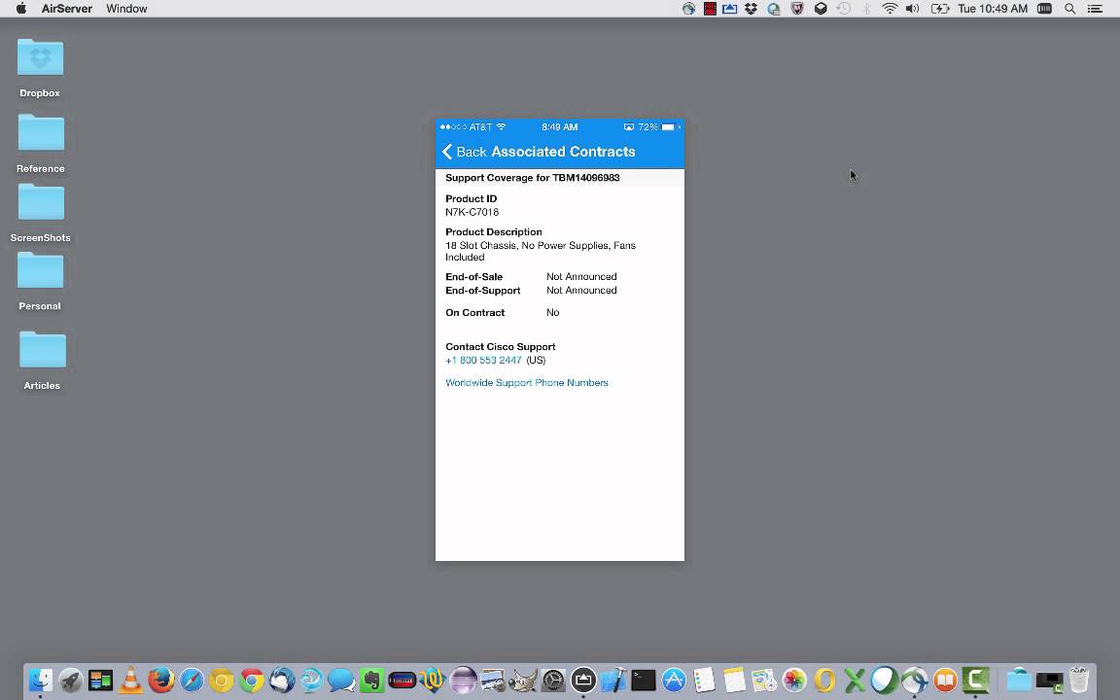
Task: Click the On Contract value No
Action: coord(553,313)
